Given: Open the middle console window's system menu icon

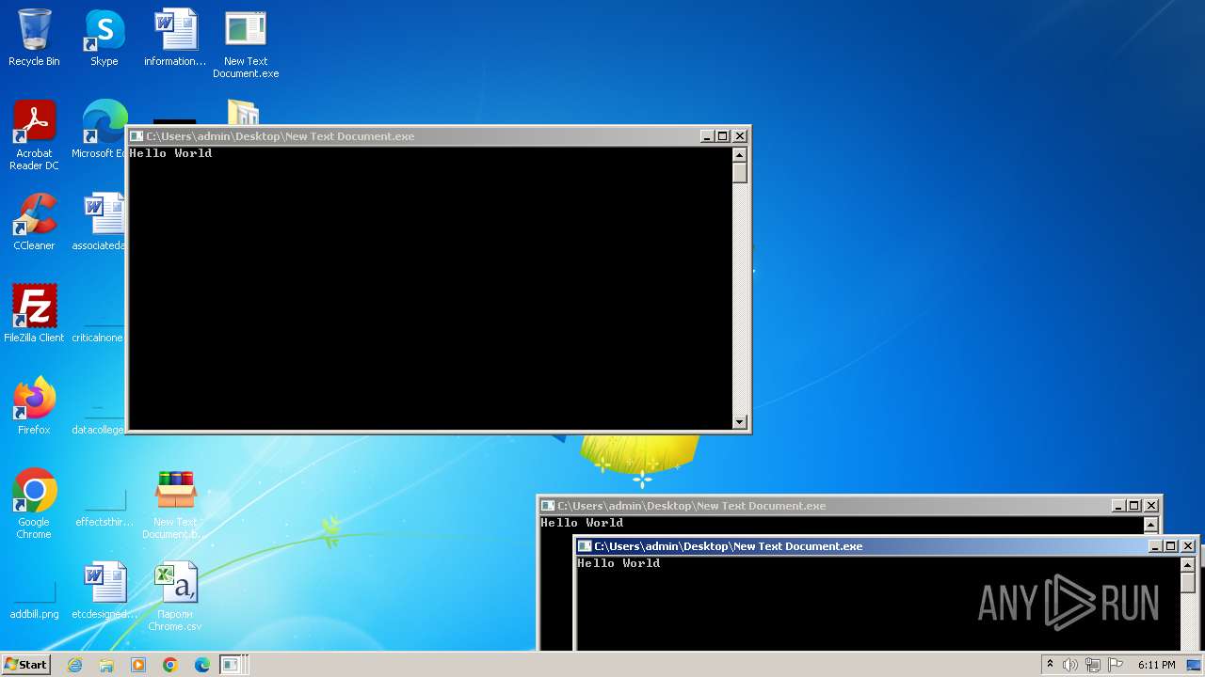Looking at the screenshot, I should coord(548,506).
